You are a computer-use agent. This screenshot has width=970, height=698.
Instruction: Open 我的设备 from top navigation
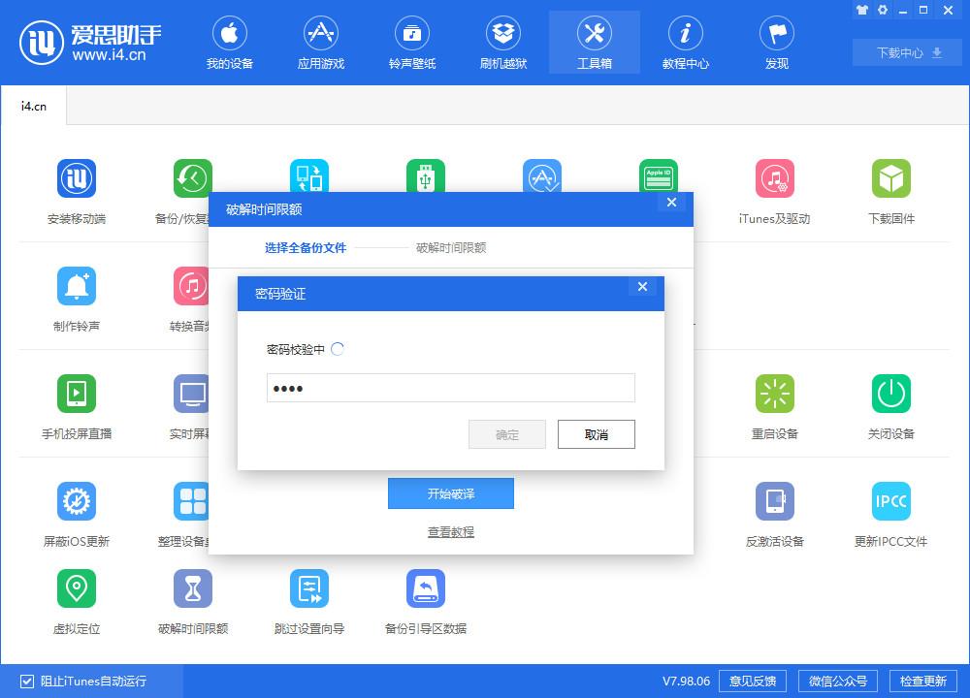(230, 44)
